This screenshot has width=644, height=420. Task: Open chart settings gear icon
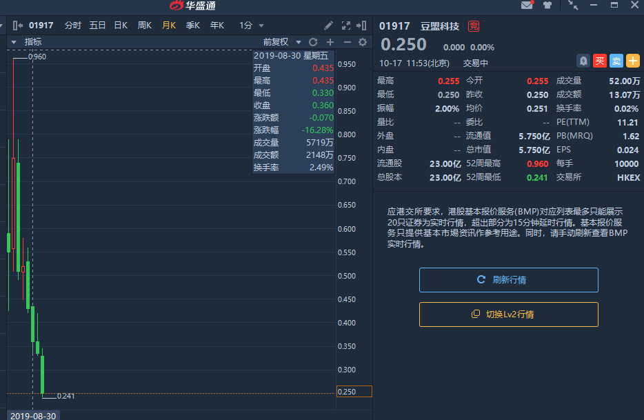363,42
